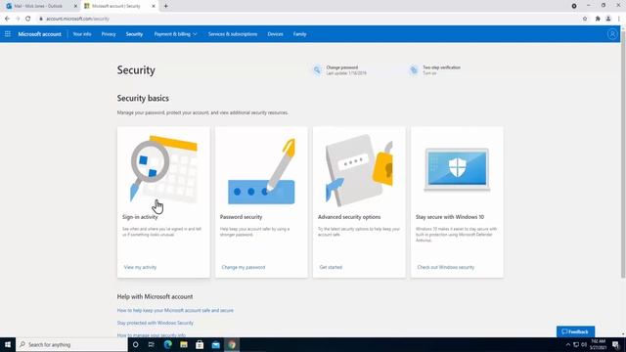Open the account profile avatar icon

[612, 34]
